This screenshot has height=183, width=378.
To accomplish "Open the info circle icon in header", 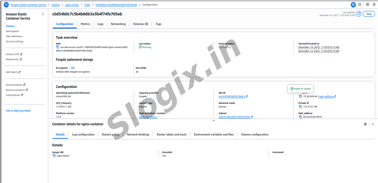I will [360, 5].
